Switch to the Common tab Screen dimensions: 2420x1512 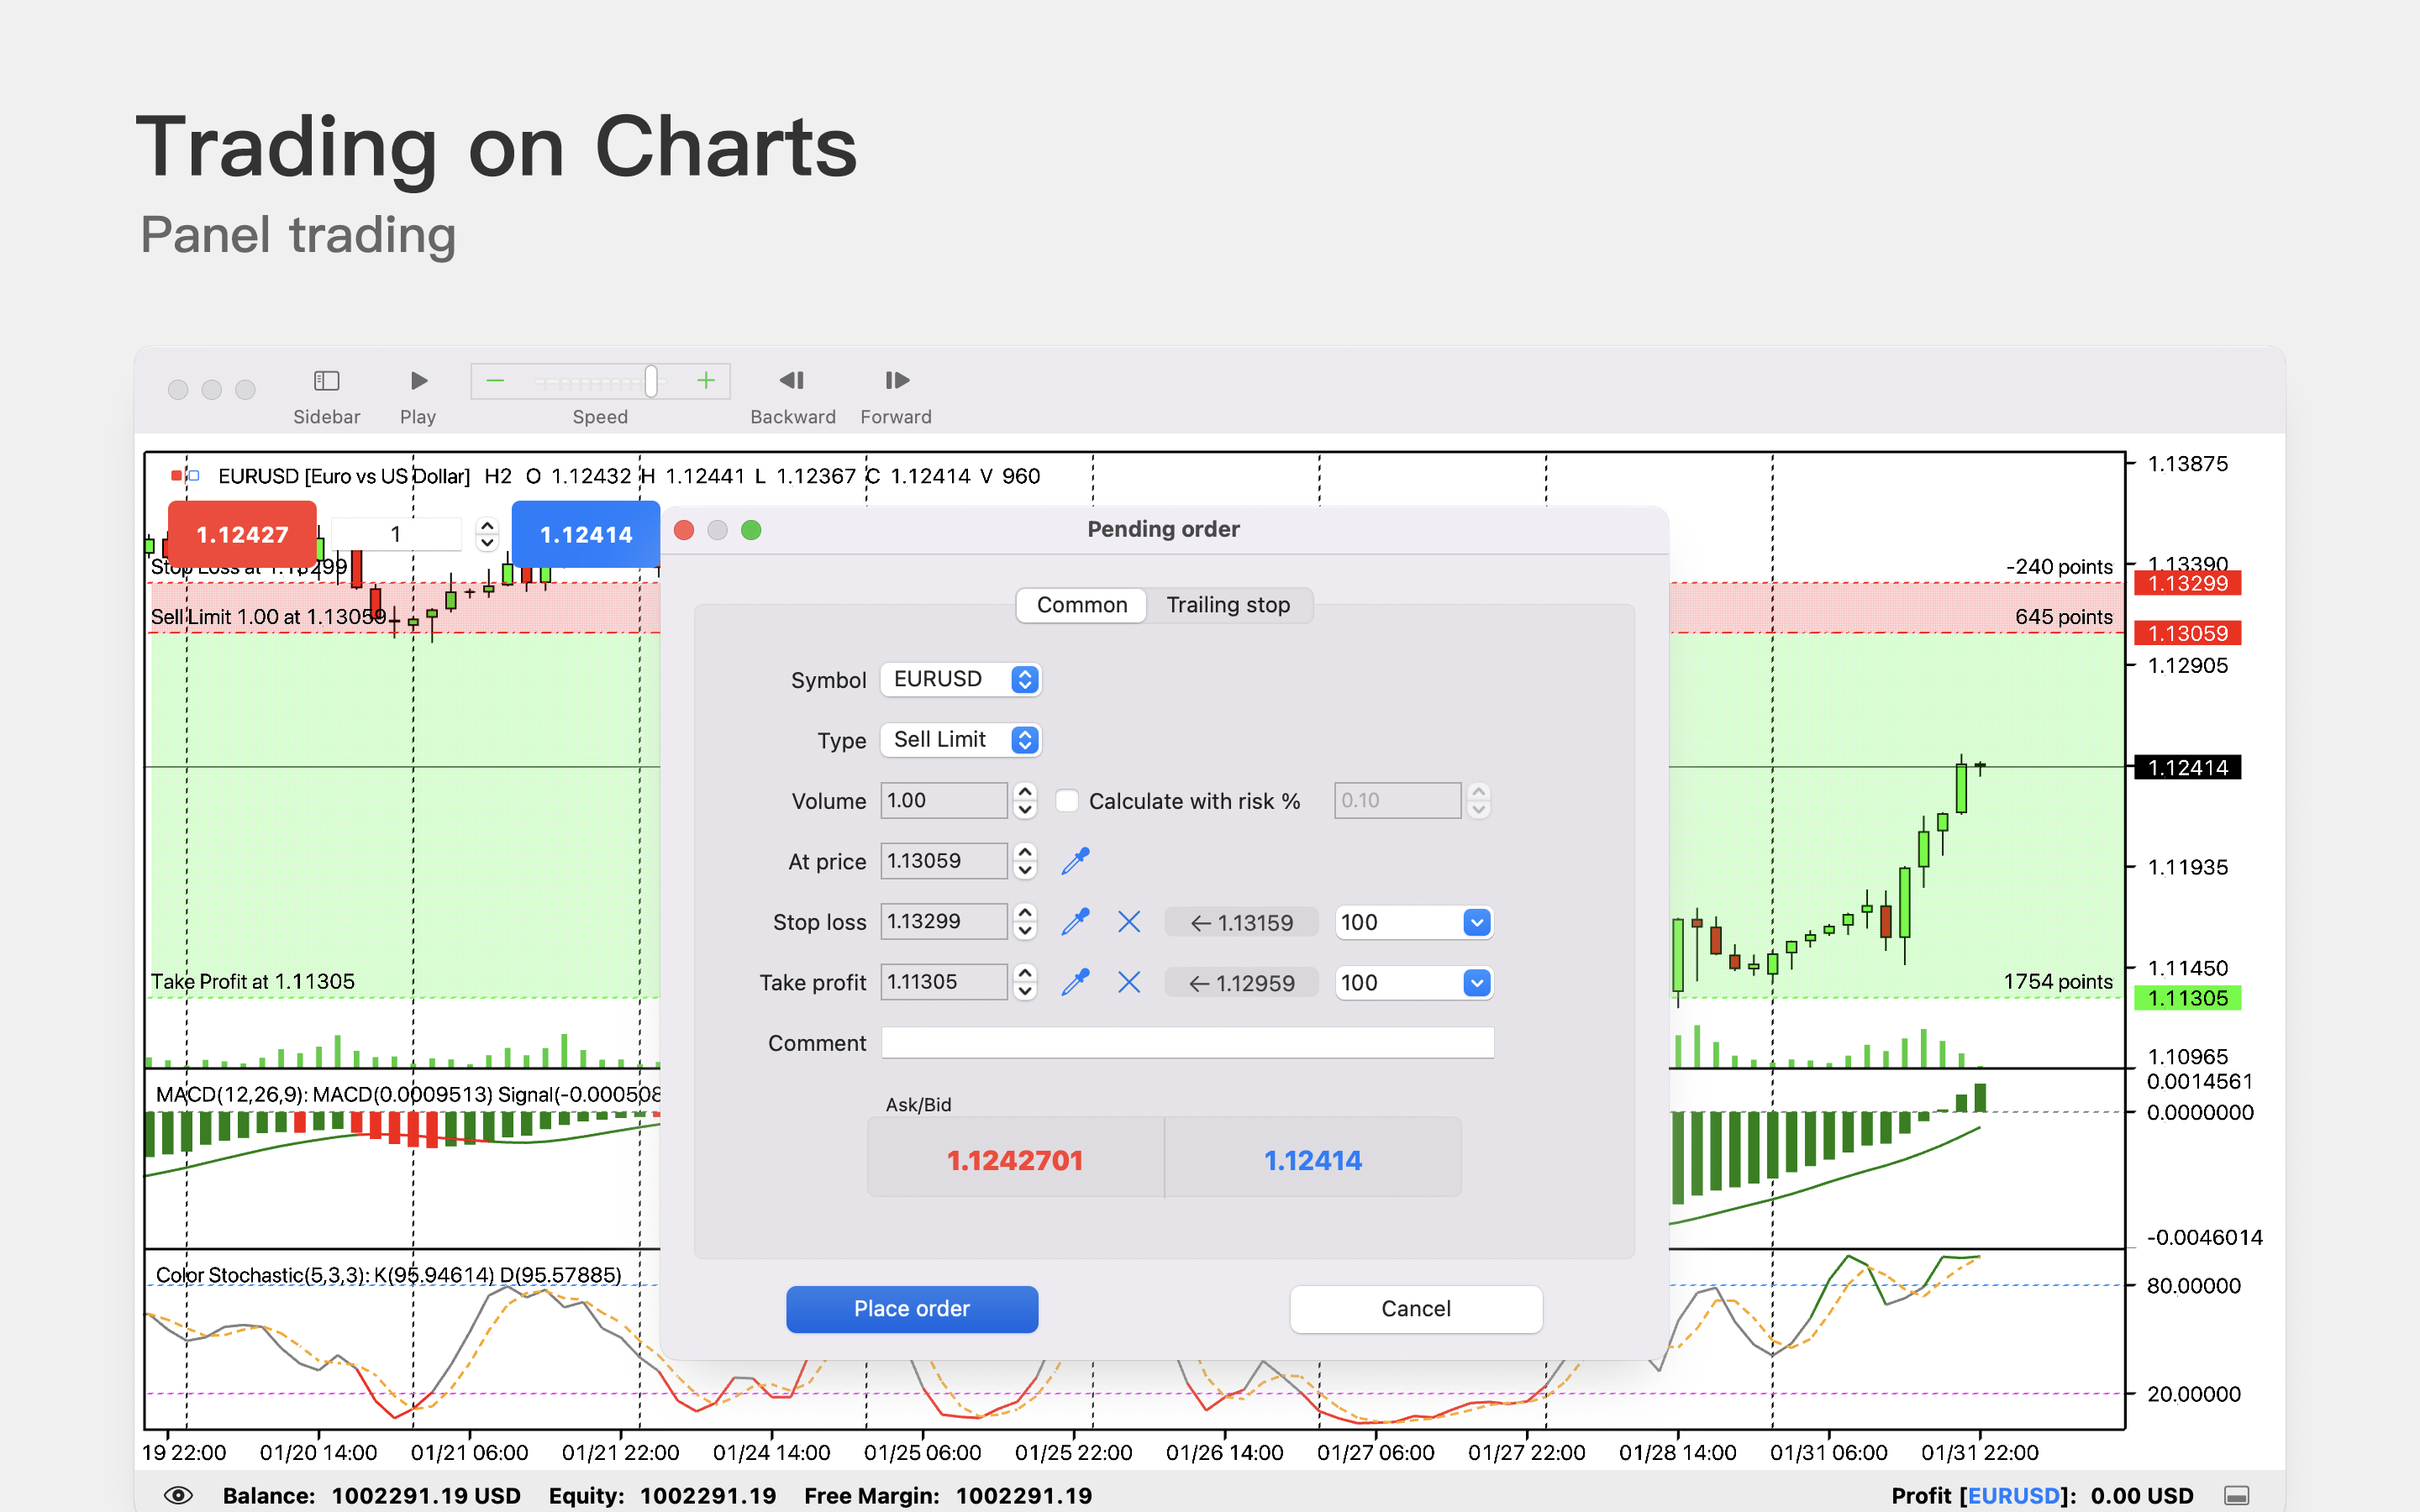[1081, 605]
